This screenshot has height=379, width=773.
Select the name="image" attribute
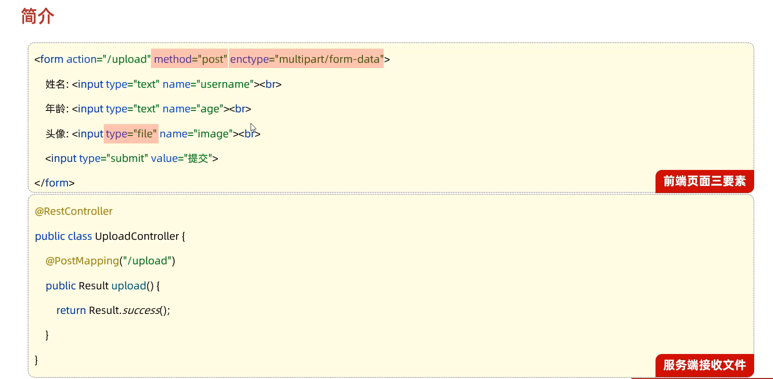196,134
